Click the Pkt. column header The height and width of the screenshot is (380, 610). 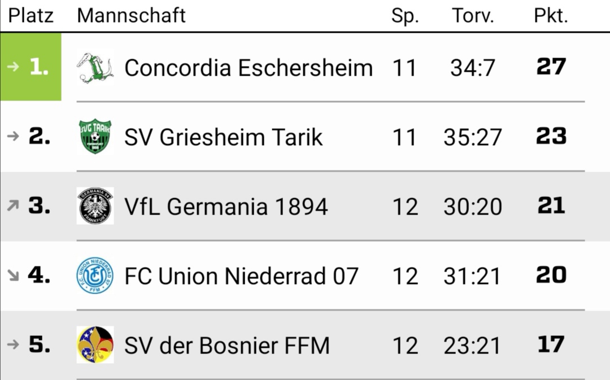tap(551, 16)
